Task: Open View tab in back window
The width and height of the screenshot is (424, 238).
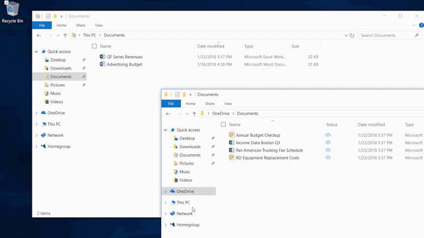Action: click(x=99, y=25)
